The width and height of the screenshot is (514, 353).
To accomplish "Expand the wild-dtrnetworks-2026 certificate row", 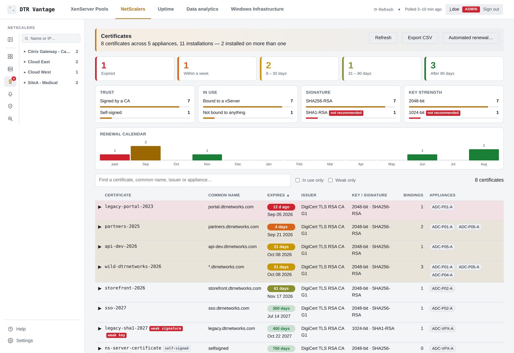I will point(100,267).
